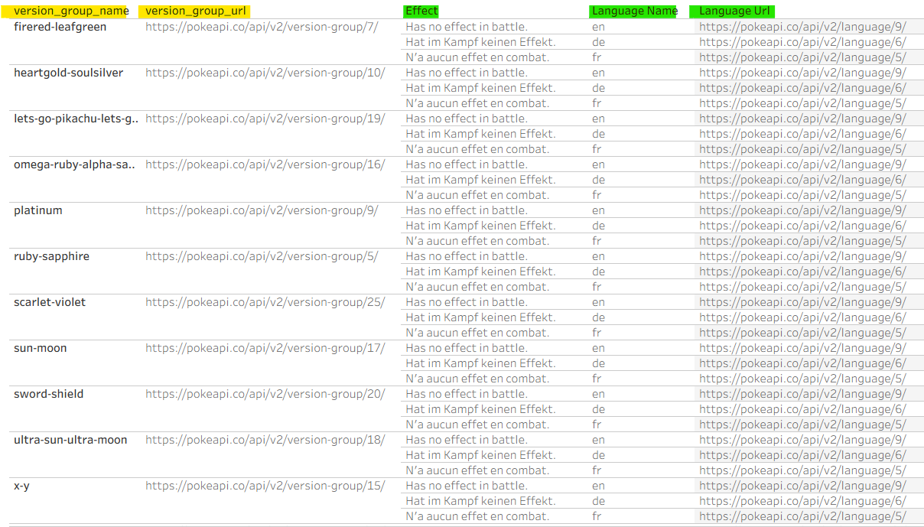Select language/6/ URL under scarlet-violet group
This screenshot has width=924, height=527.
click(x=802, y=317)
